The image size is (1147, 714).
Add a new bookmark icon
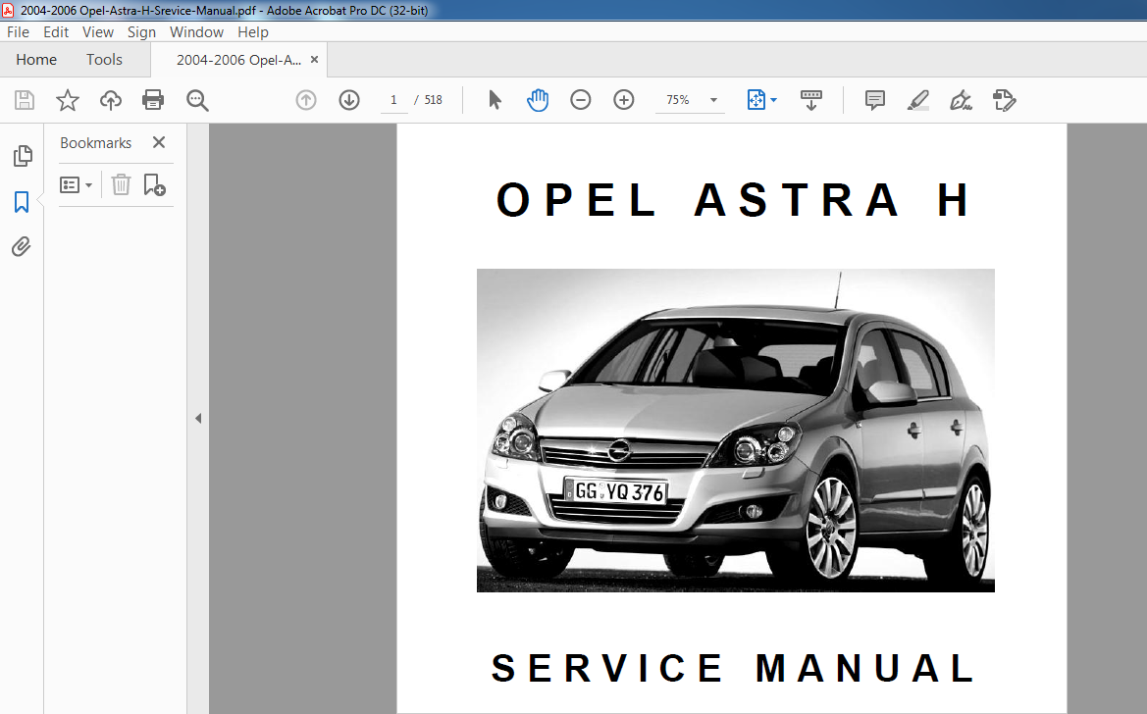[154, 184]
